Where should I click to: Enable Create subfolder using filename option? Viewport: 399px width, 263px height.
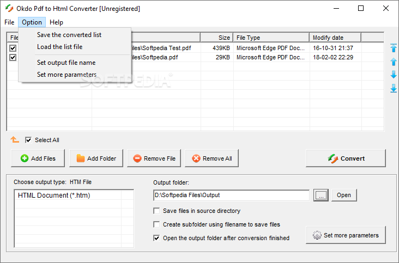pos(156,224)
